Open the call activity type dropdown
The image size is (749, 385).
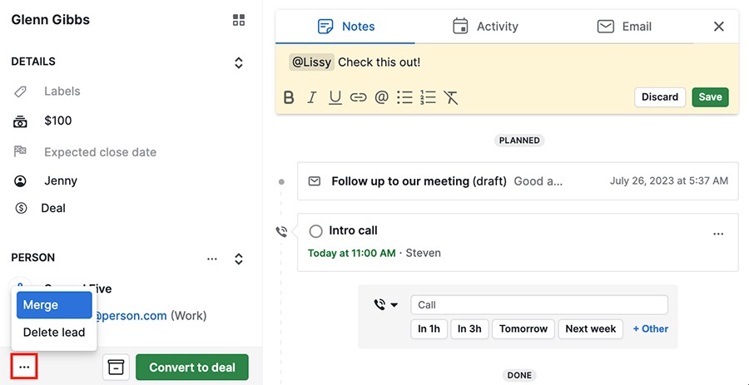pyautogui.click(x=386, y=305)
